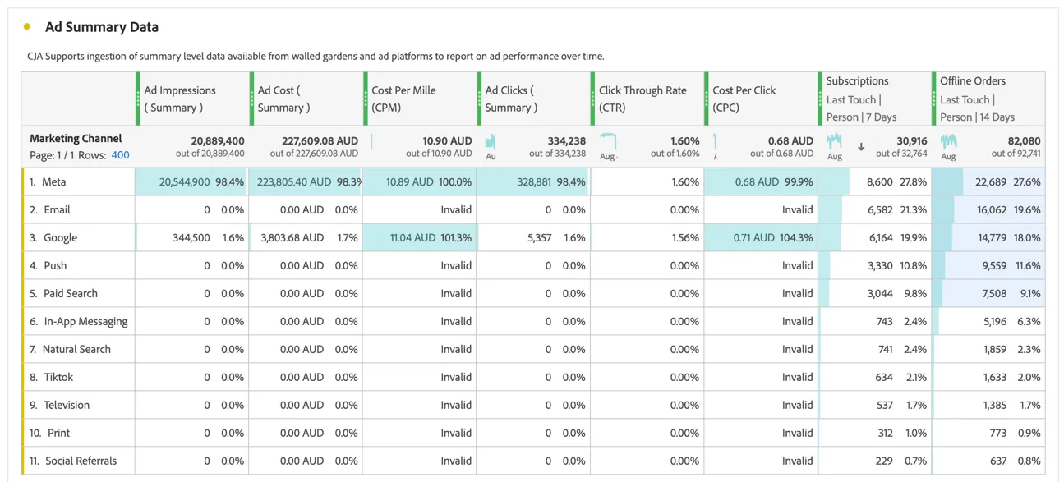Viewport: 1064px width, 482px height.
Task: Click the 11.04 AUD CPM cell for Google
Action: tap(419, 237)
